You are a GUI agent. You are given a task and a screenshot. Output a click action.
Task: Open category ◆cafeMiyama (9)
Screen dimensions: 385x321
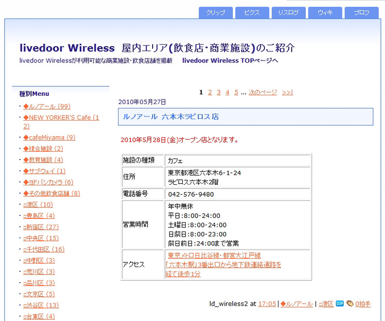click(x=49, y=138)
